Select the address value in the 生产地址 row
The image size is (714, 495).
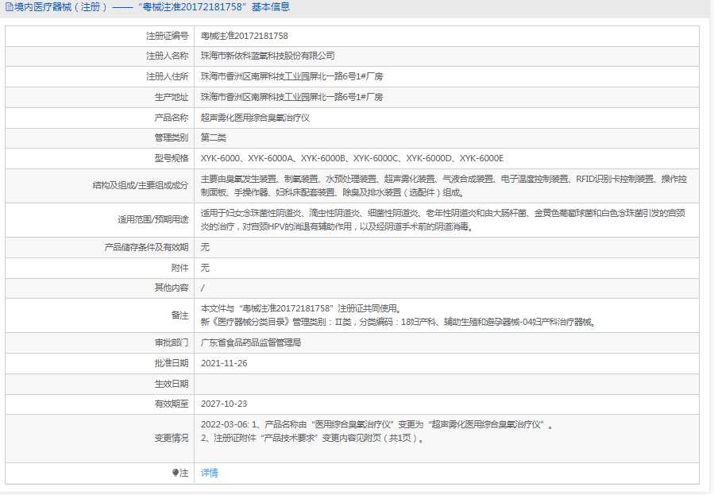coord(291,97)
